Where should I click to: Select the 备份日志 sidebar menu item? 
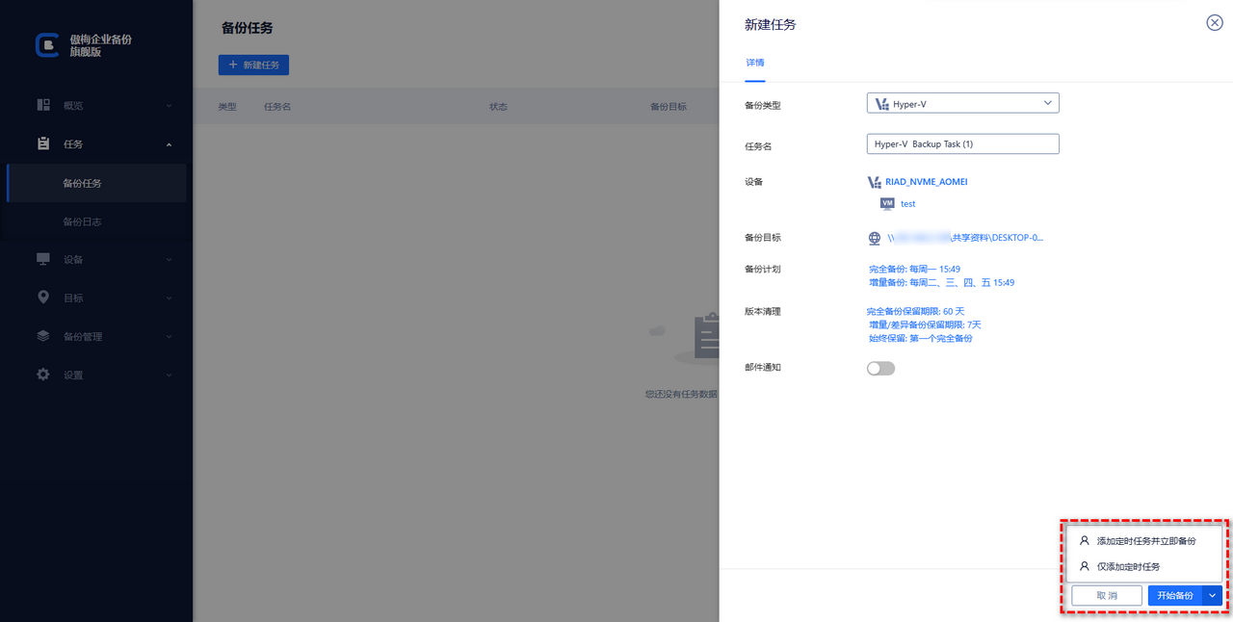tap(96, 221)
